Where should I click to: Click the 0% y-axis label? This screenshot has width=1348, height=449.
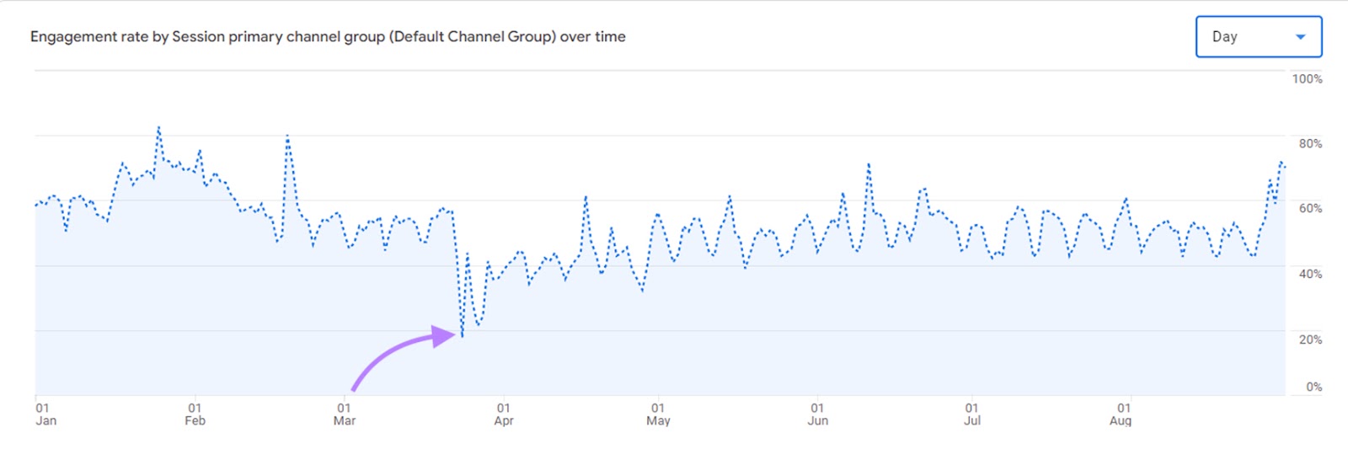click(1313, 387)
